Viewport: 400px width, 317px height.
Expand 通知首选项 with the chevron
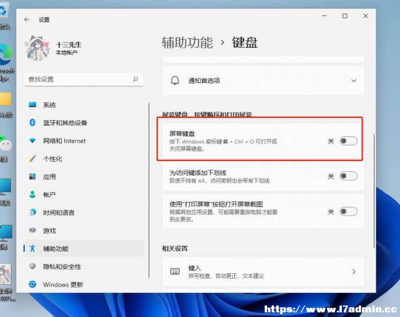pyautogui.click(x=354, y=81)
